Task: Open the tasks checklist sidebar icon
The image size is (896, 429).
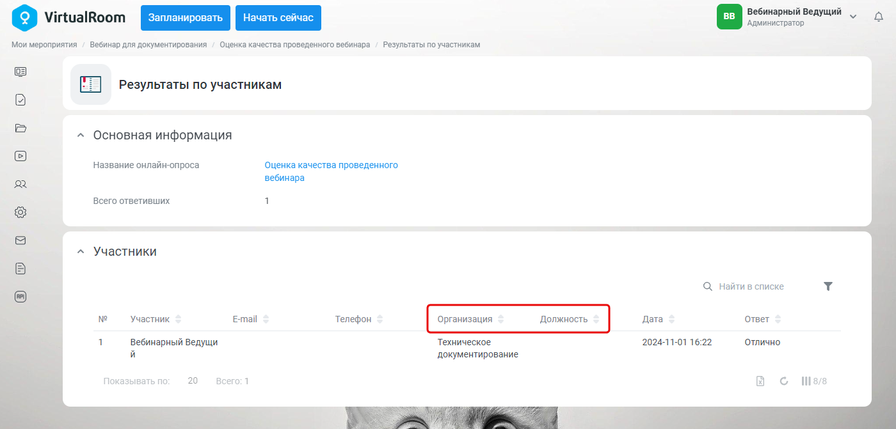Action: (20, 100)
